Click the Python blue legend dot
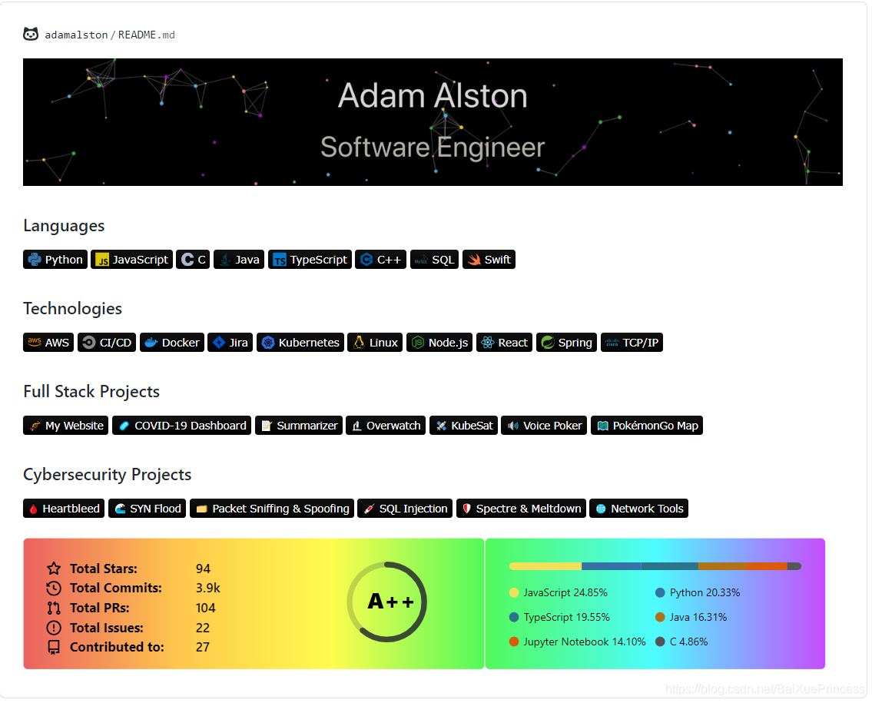This screenshot has width=872, height=703. click(x=660, y=593)
